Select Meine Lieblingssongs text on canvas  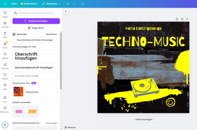pyautogui.click(x=143, y=28)
